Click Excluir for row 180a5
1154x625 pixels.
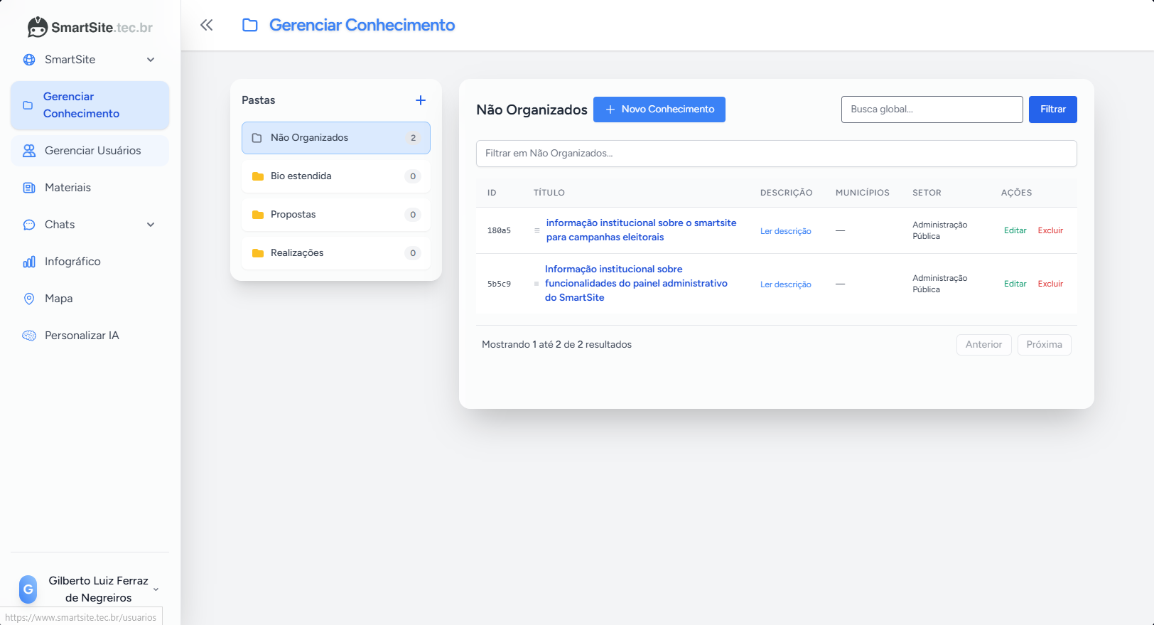coord(1050,230)
